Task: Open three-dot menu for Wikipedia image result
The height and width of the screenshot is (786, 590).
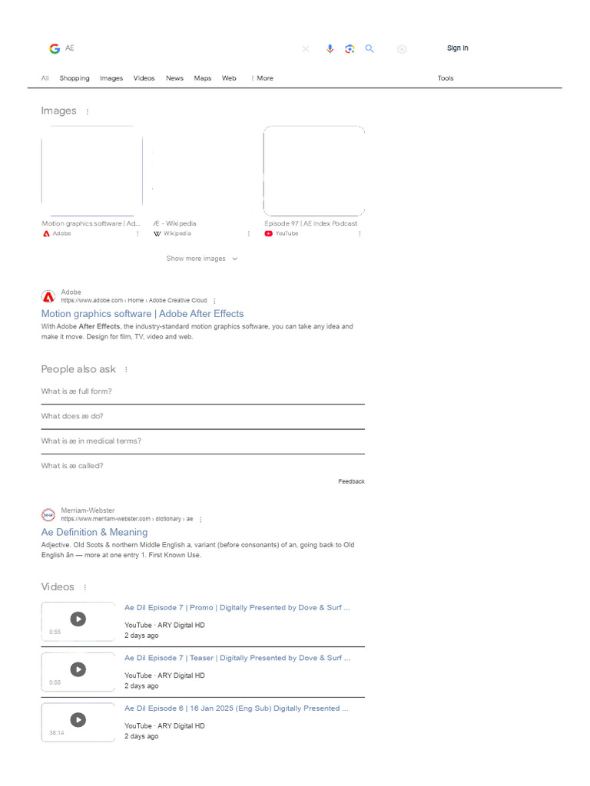Action: (x=248, y=233)
